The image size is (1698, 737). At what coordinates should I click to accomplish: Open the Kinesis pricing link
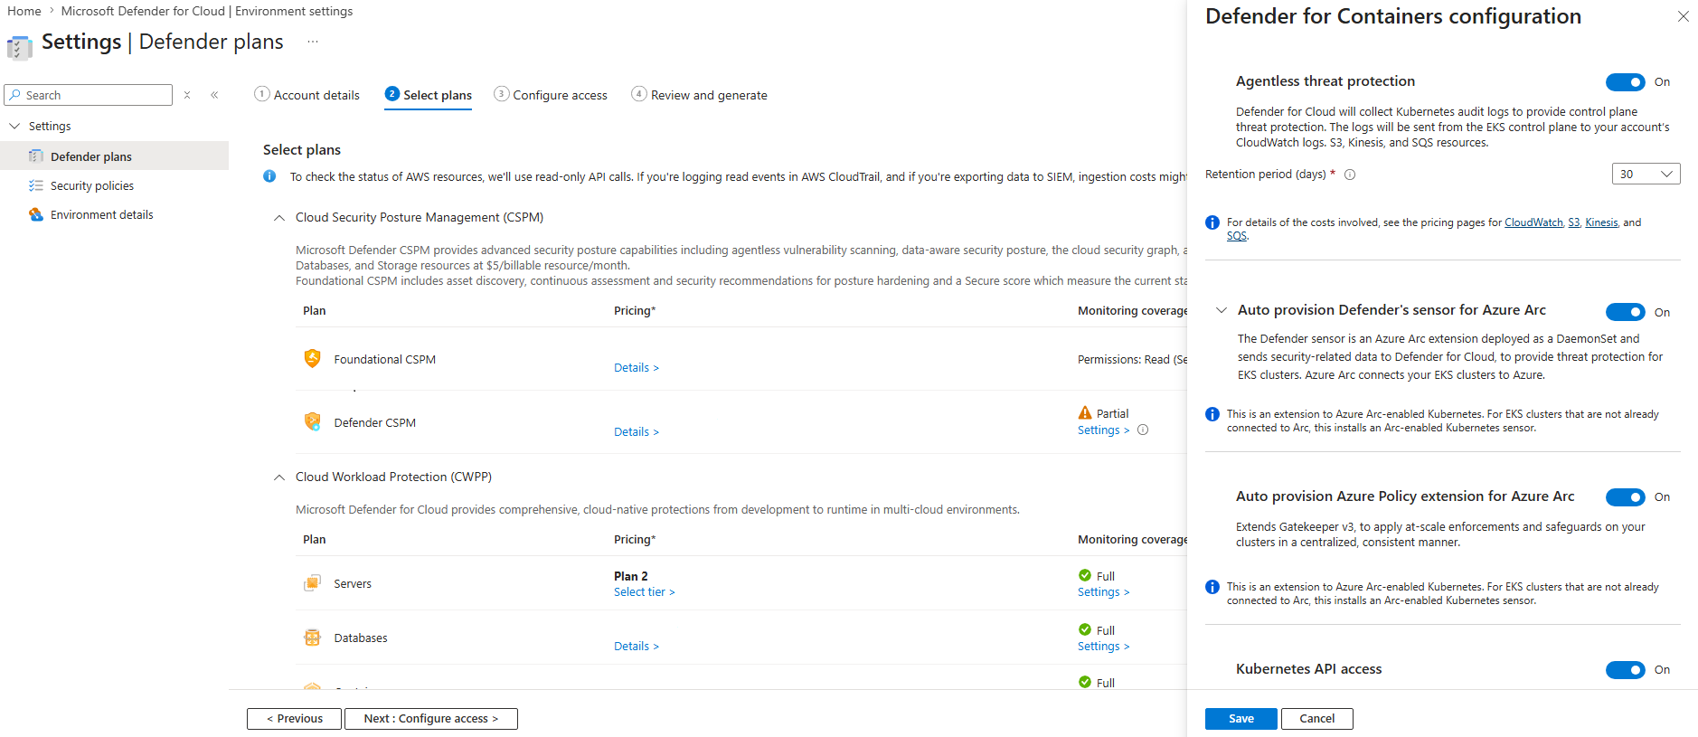point(1601,222)
